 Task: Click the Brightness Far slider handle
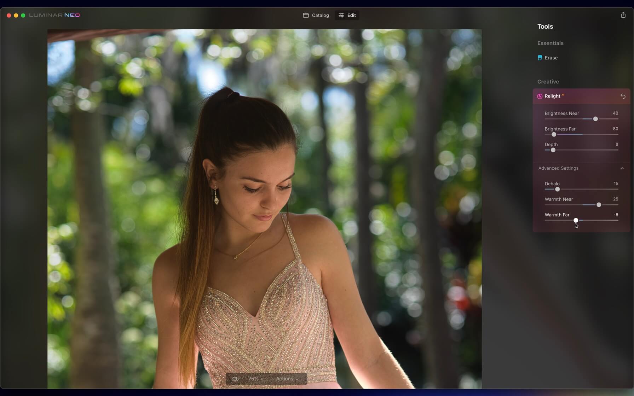[x=554, y=134]
